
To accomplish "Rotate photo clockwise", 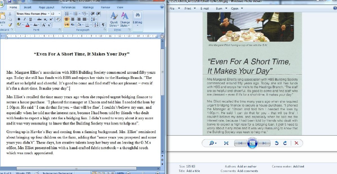I will tap(285, 143).
